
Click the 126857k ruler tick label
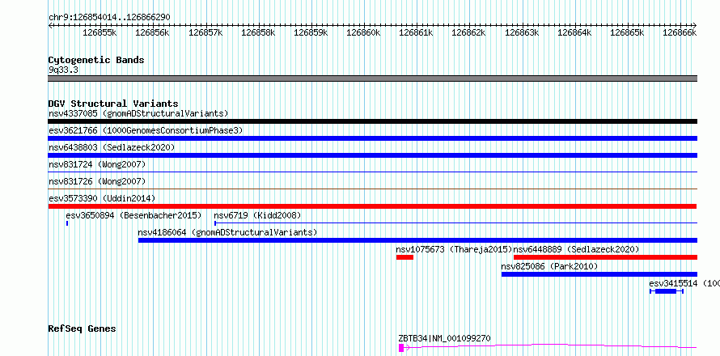tap(205, 32)
